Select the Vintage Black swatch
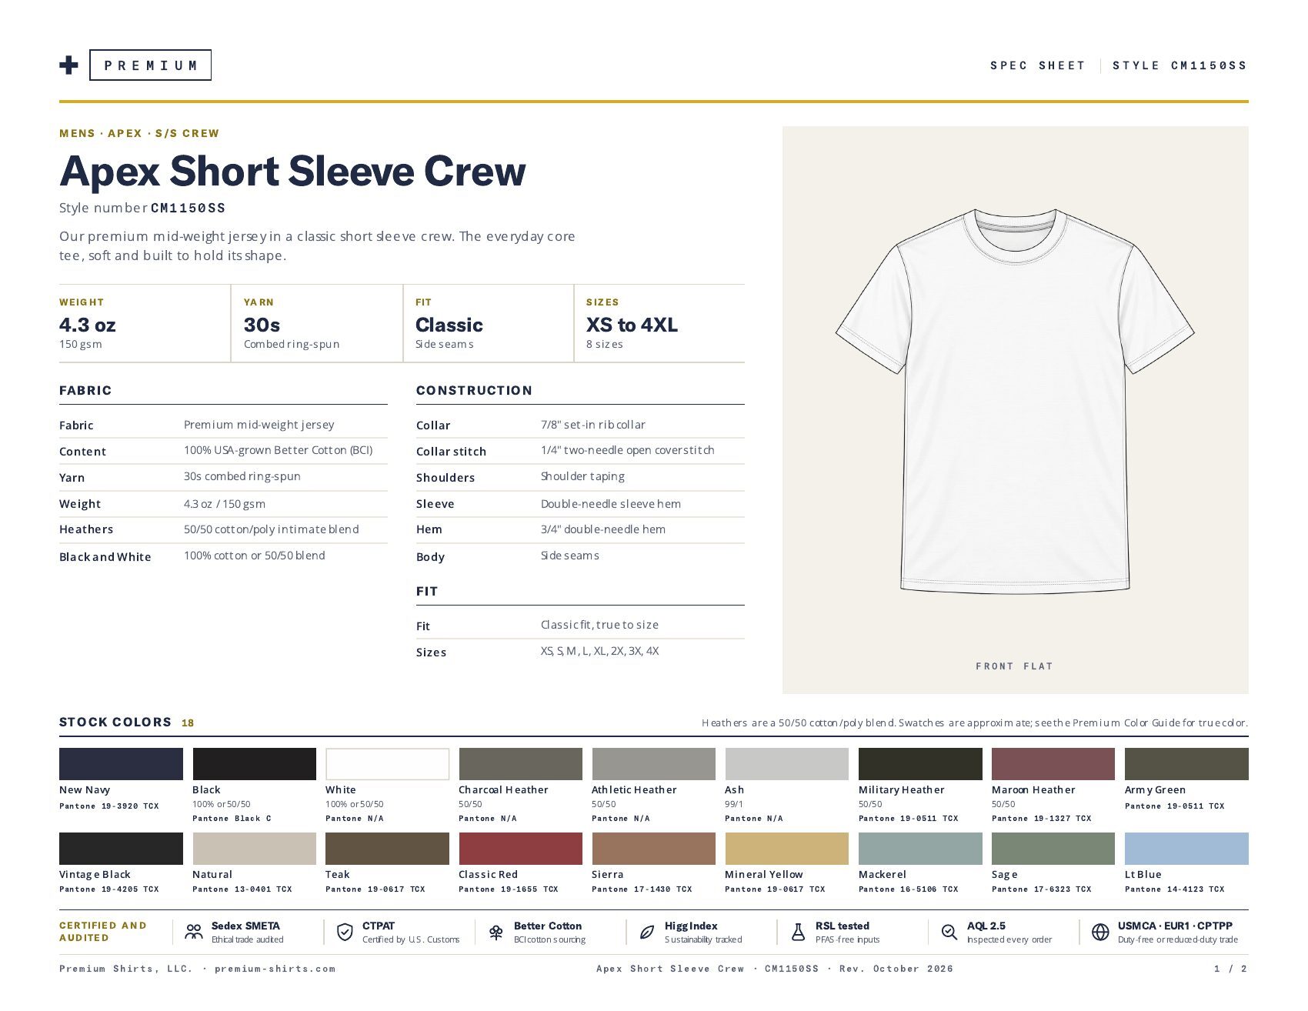This screenshot has height=1011, width=1308. click(x=121, y=849)
